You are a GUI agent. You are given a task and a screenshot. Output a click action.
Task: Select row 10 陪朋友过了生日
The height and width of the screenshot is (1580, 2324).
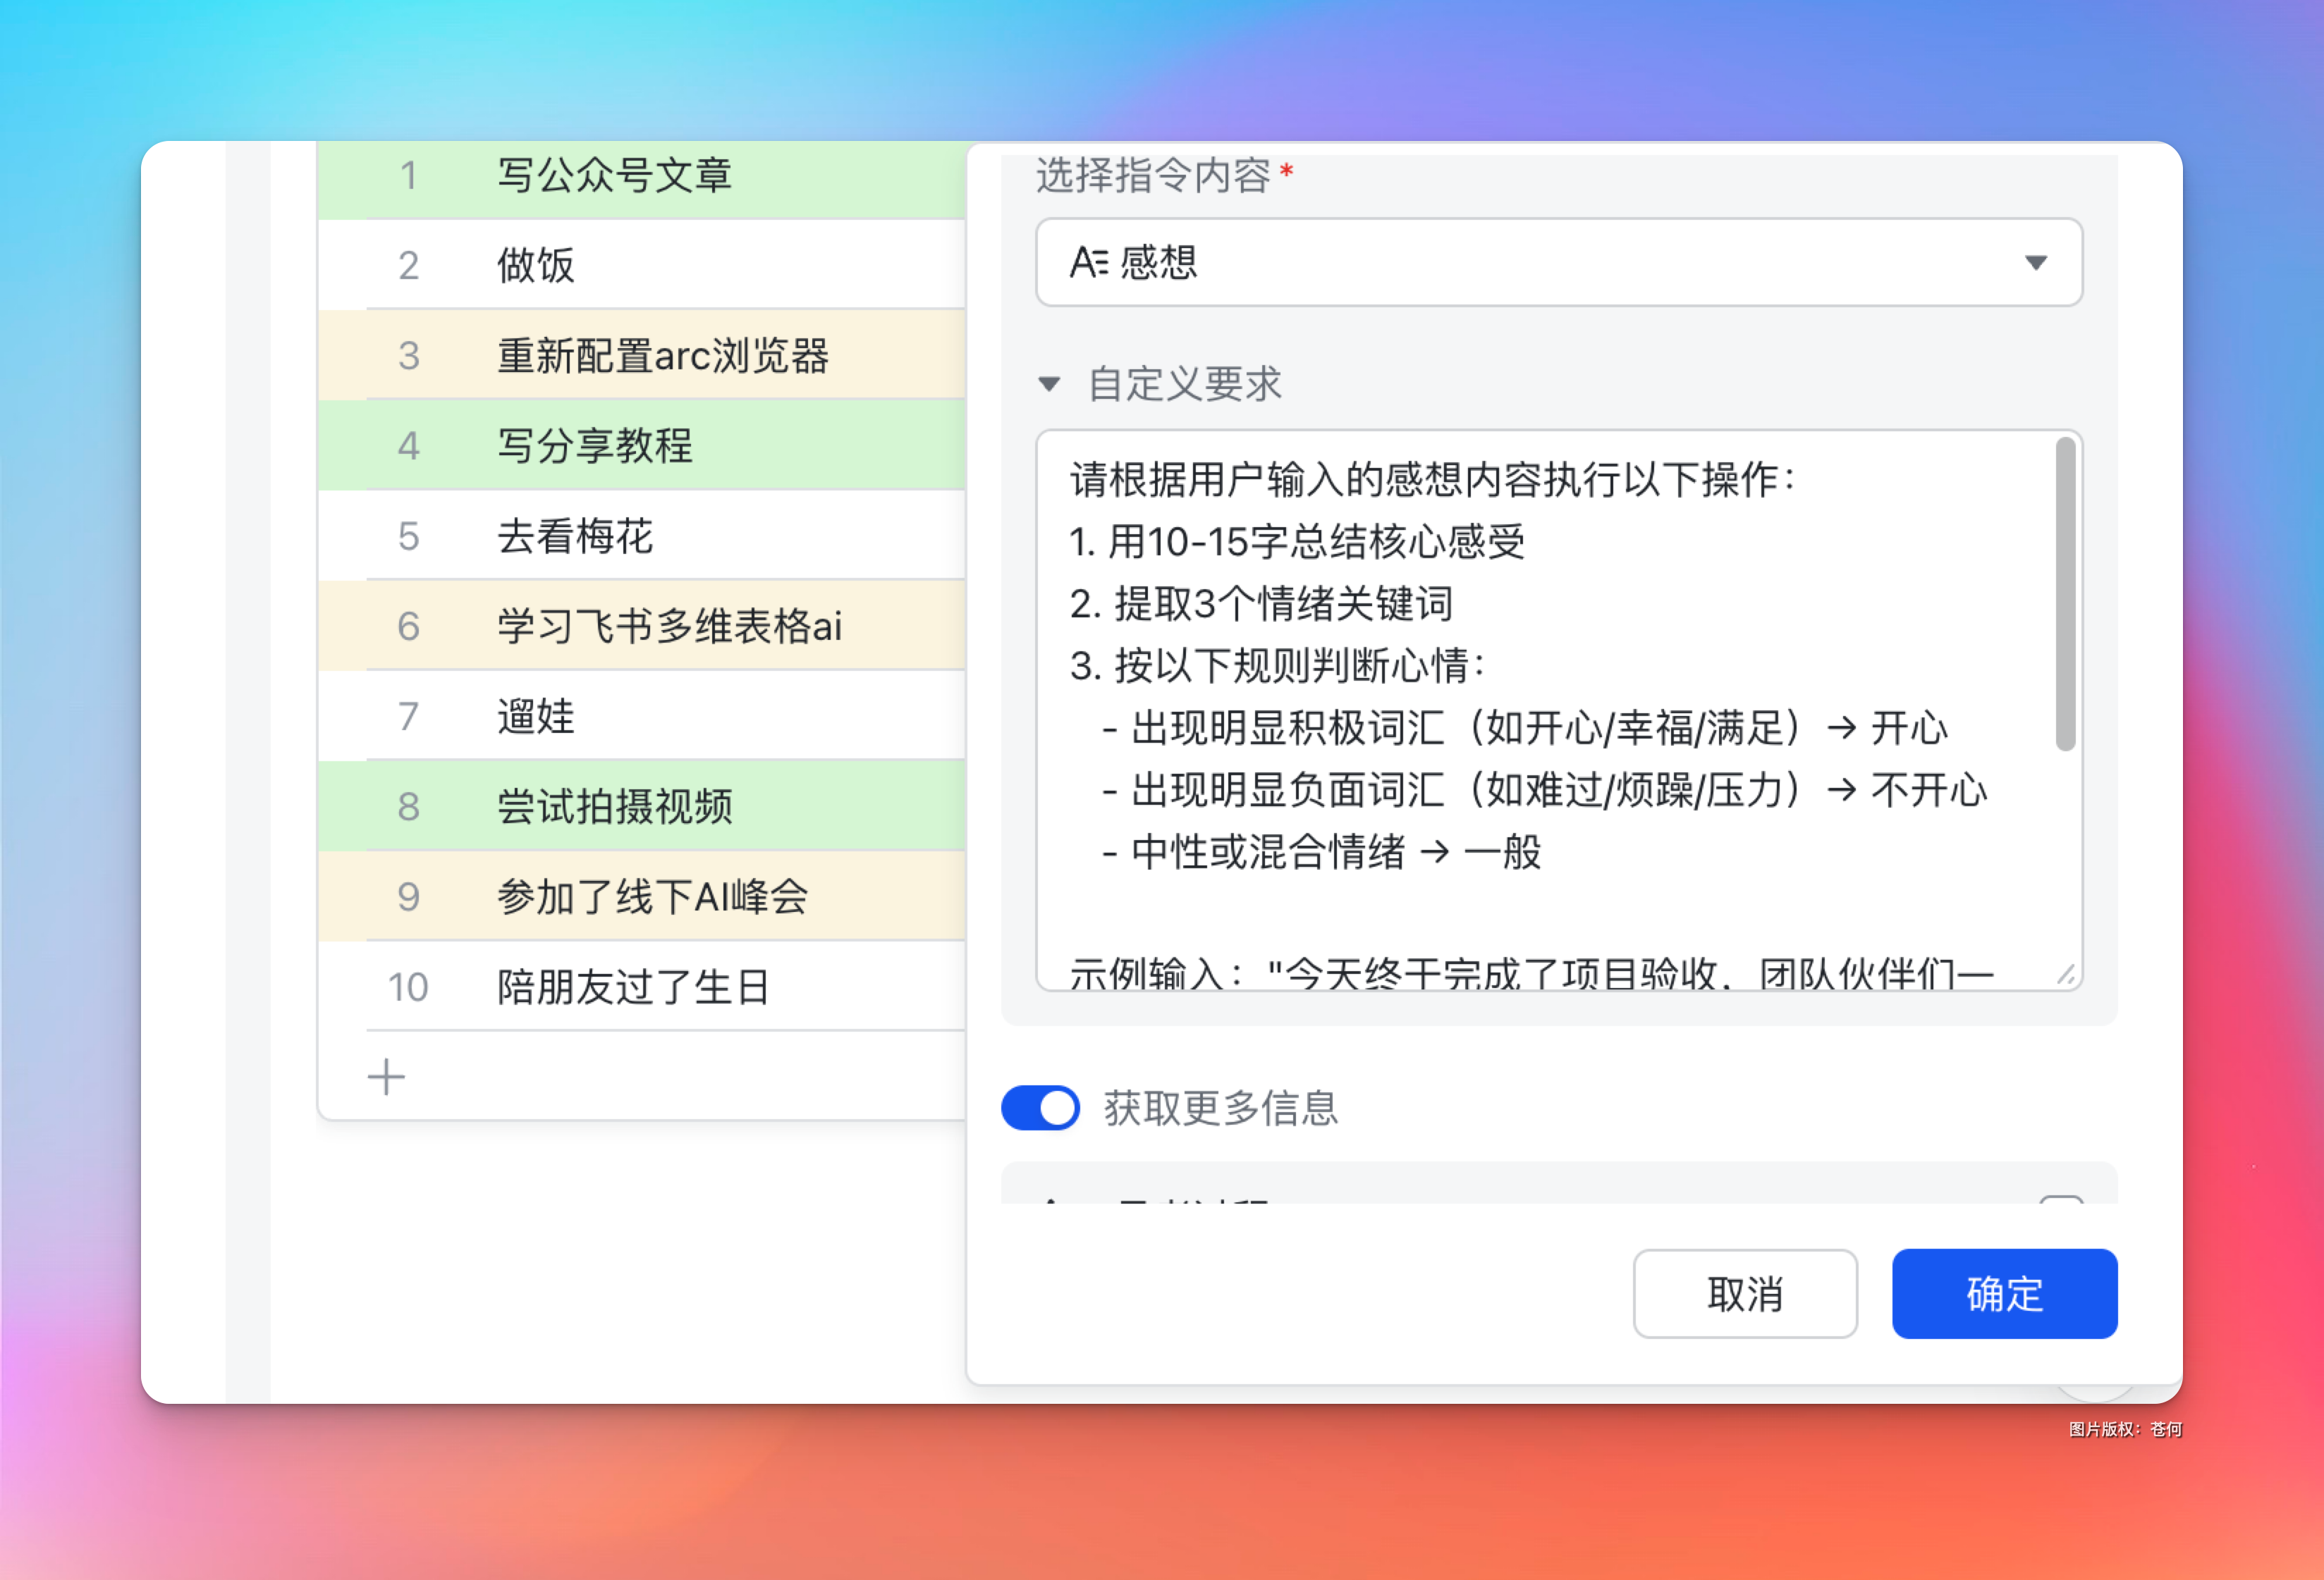[632, 987]
